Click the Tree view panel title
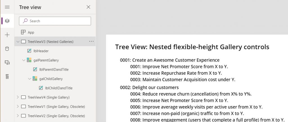This screenshot has width=288, height=122. coord(30,7)
